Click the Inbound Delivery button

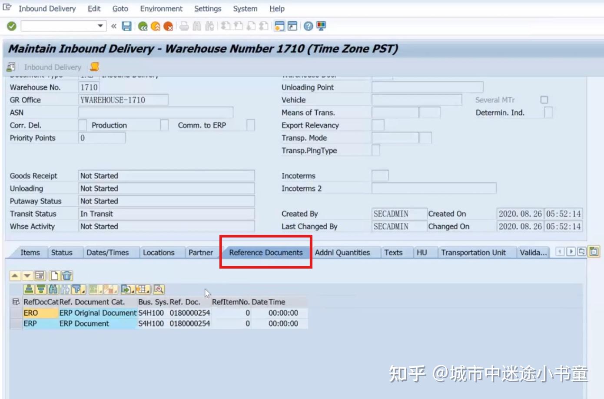pyautogui.click(x=53, y=67)
